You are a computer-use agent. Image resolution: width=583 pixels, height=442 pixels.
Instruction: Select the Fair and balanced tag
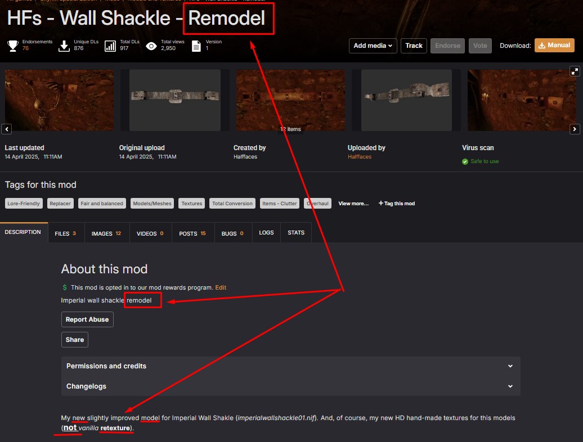point(102,204)
